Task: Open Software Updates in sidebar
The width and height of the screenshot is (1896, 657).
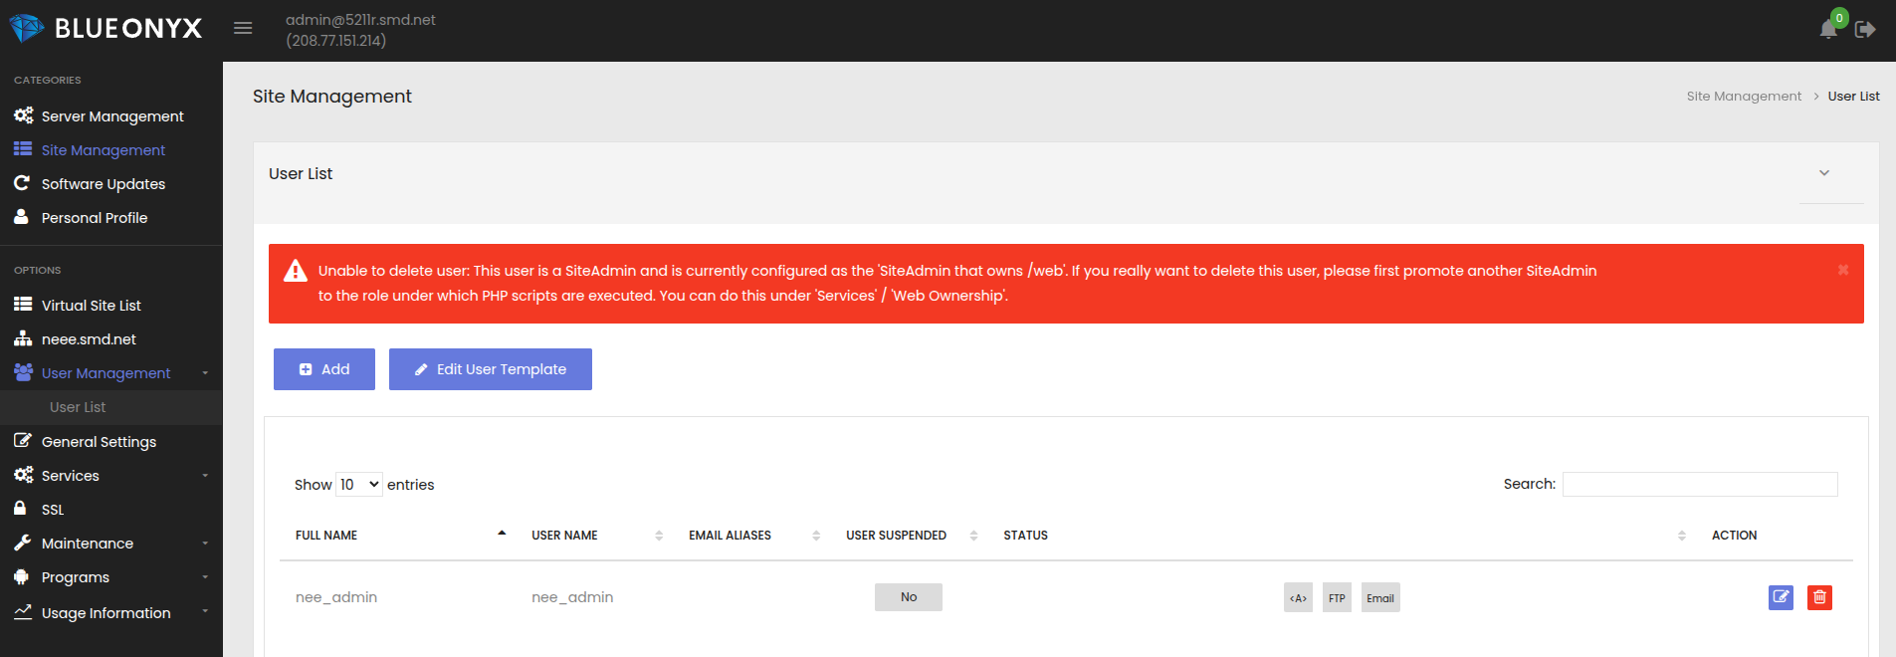Action: [x=103, y=184]
